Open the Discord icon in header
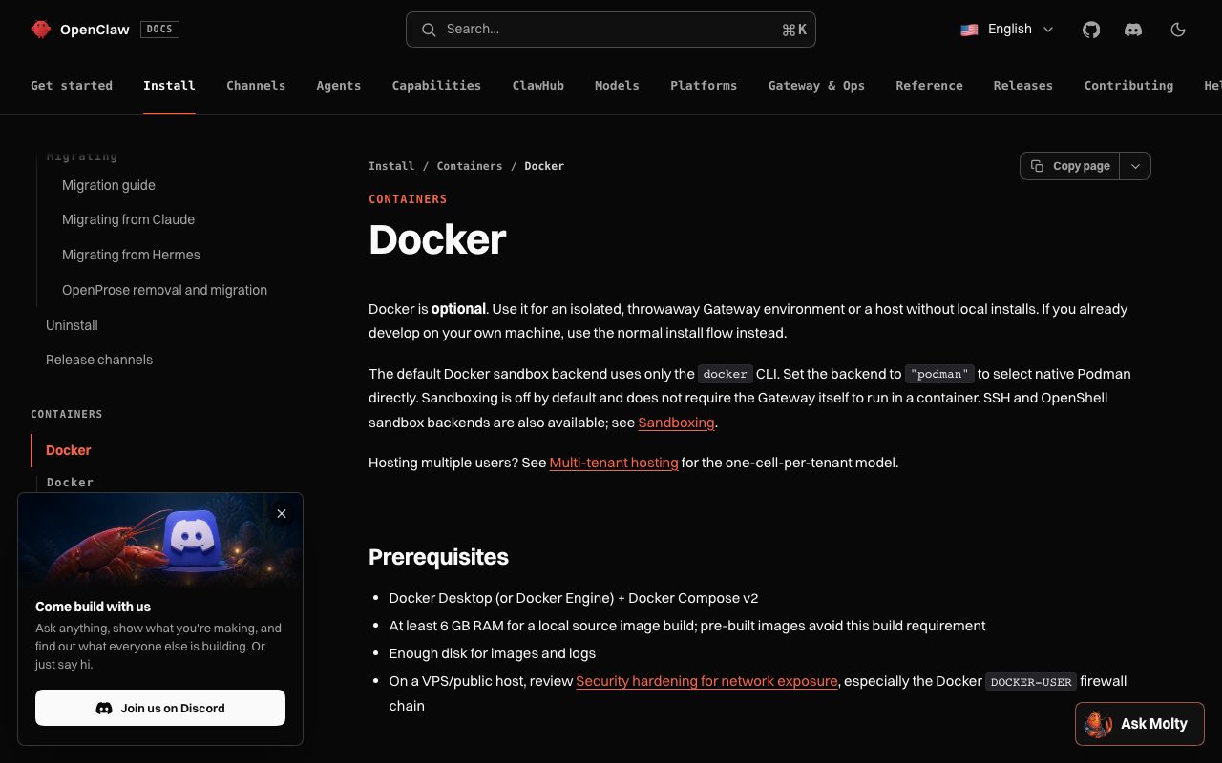This screenshot has width=1222, height=763. tap(1133, 30)
